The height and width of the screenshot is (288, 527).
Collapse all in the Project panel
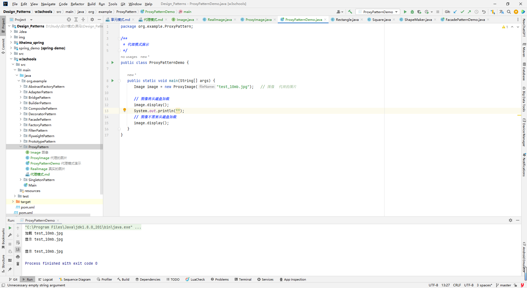tap(83, 19)
